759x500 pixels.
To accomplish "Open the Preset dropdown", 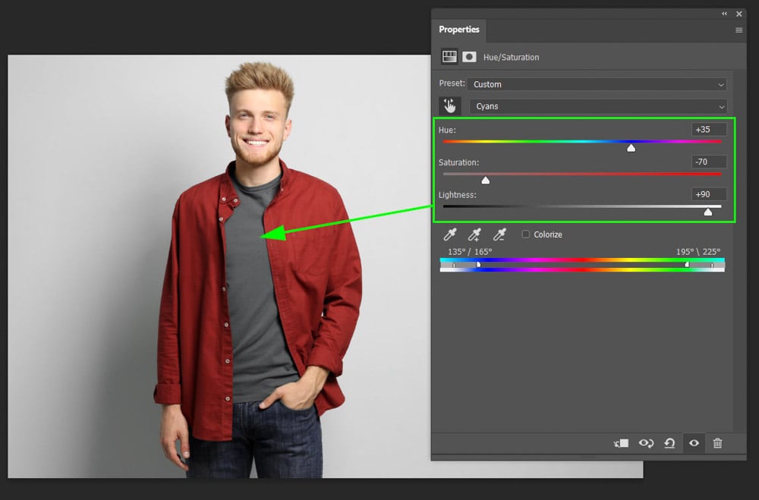I will pyautogui.click(x=597, y=84).
